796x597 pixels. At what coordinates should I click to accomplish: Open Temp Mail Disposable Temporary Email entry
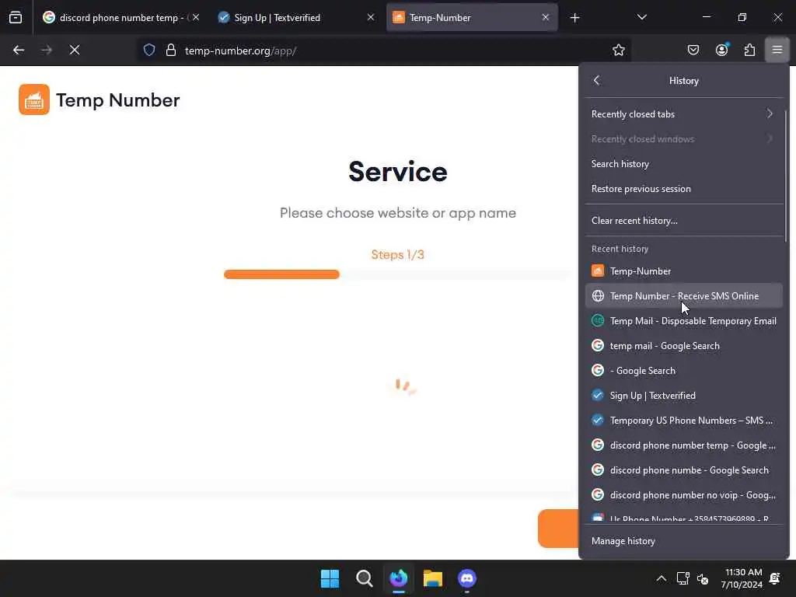[683, 320]
